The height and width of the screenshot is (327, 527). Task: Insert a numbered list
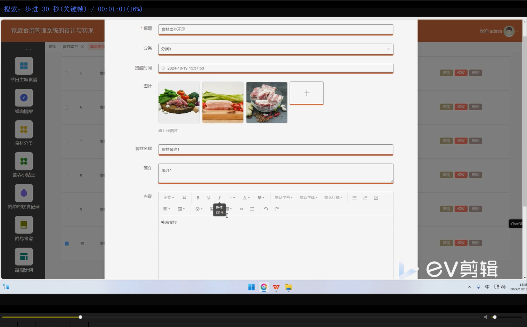365,198
